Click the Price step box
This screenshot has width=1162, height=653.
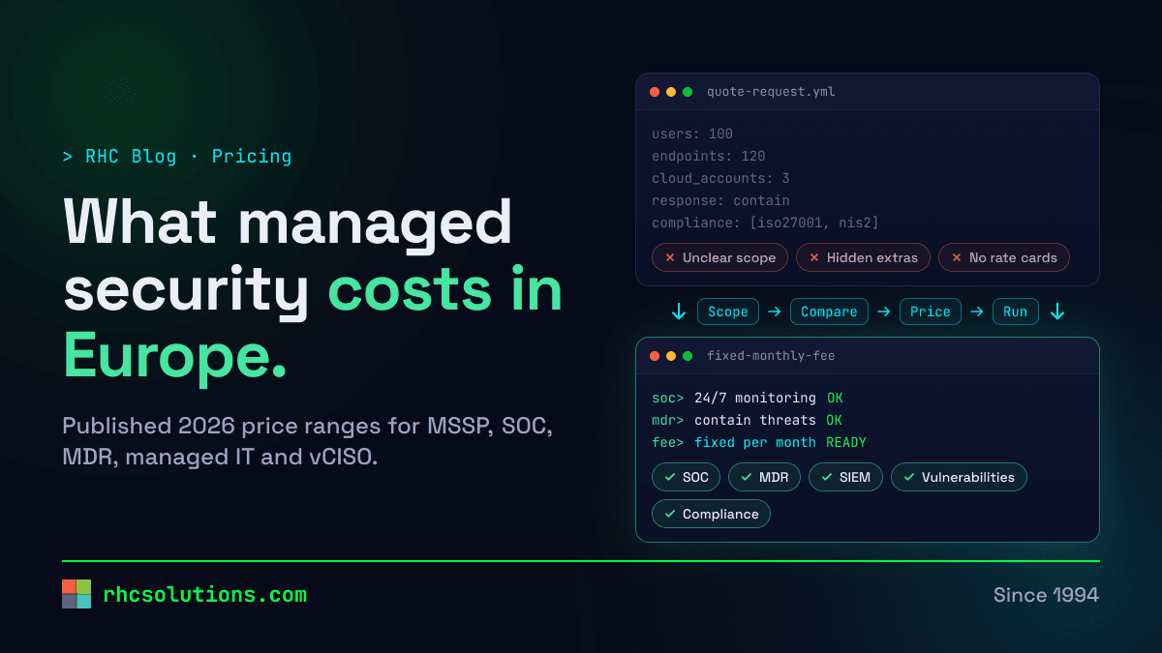[931, 312]
